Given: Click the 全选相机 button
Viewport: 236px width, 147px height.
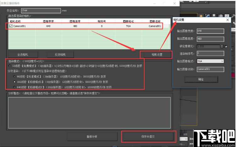Looking at the screenshot, I should point(23,54).
